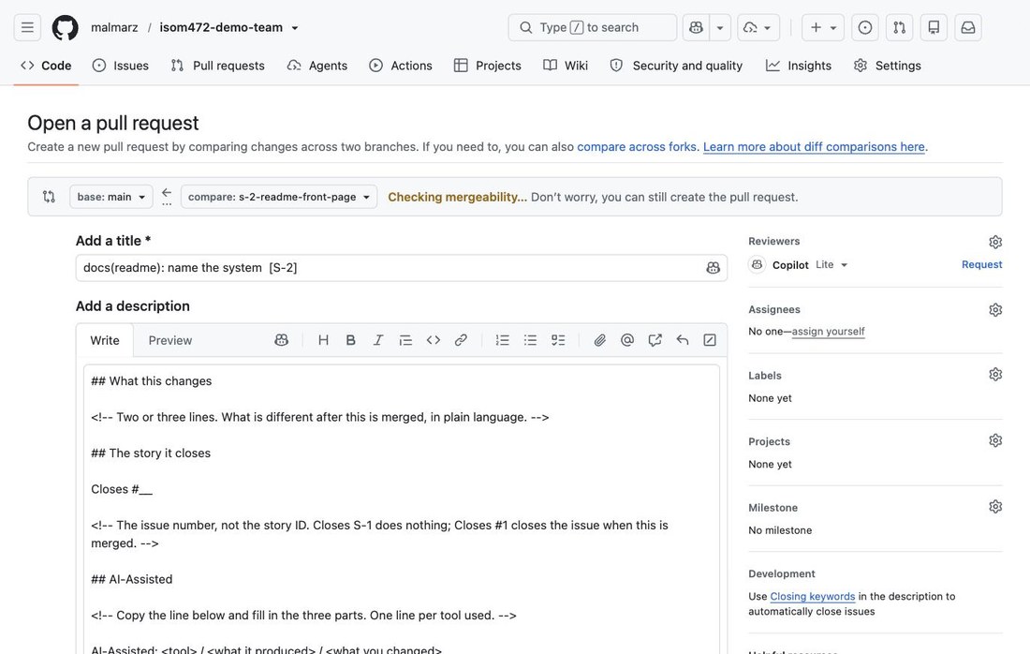Open the Copilot dropdown arrow in header
Image resolution: width=1030 pixels, height=654 pixels.
pos(720,27)
